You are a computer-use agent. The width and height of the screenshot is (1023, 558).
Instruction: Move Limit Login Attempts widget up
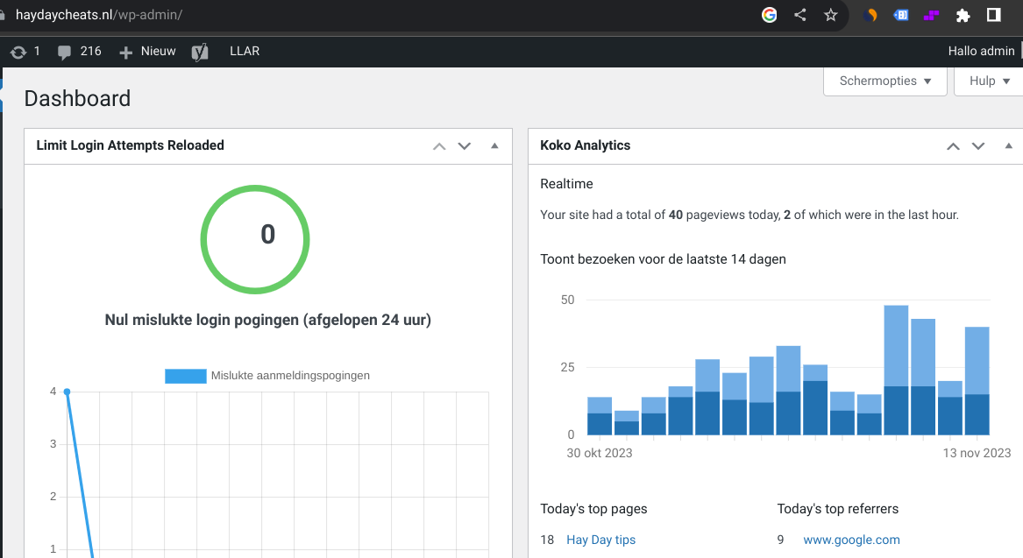tap(439, 146)
